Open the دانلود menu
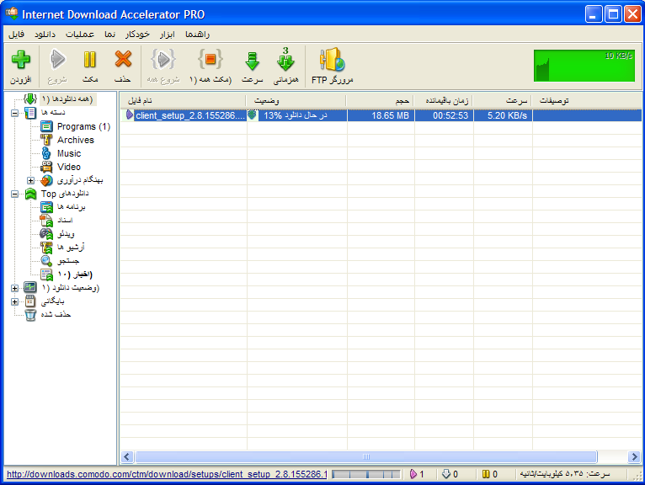Viewport: 645px width, 485px height. tap(45, 35)
